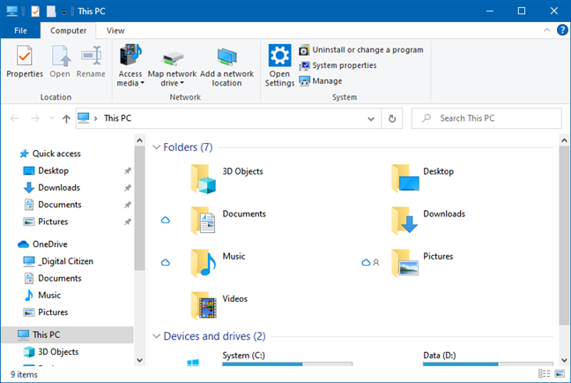Click main pane scroll up arrow

(564, 140)
